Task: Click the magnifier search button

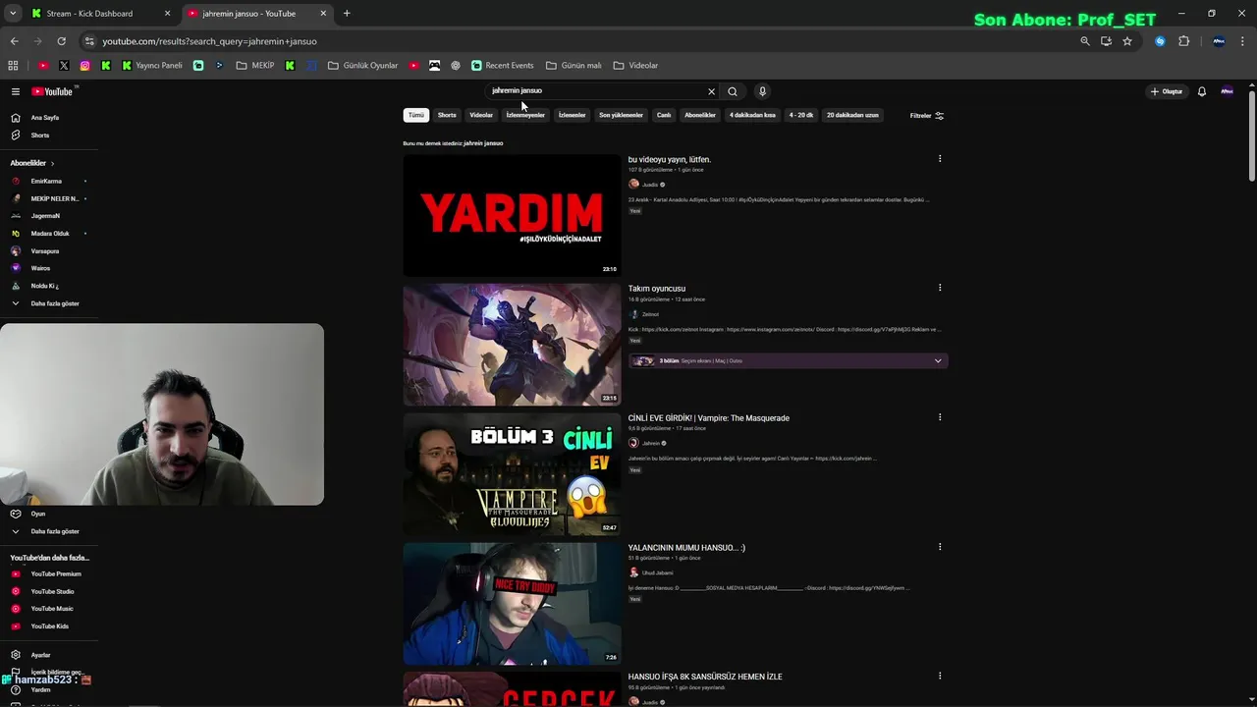Action: click(733, 91)
